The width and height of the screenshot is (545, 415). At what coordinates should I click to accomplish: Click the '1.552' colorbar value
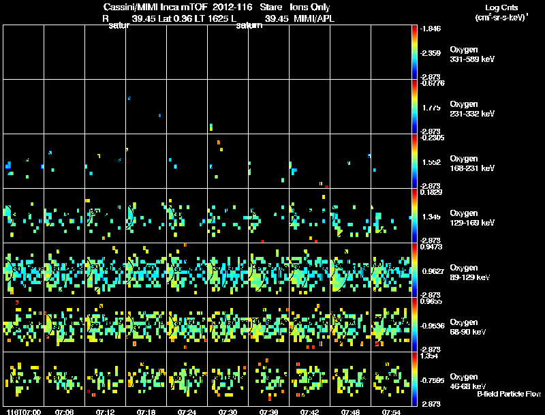[x=431, y=162]
